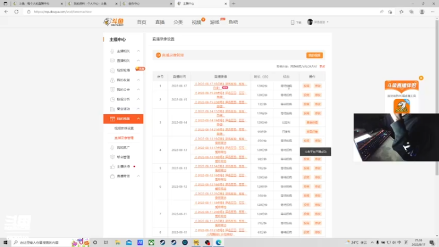The height and width of the screenshot is (247, 439).
Task: Click the 视频轮播 sidebar icon
Action: coord(112,70)
